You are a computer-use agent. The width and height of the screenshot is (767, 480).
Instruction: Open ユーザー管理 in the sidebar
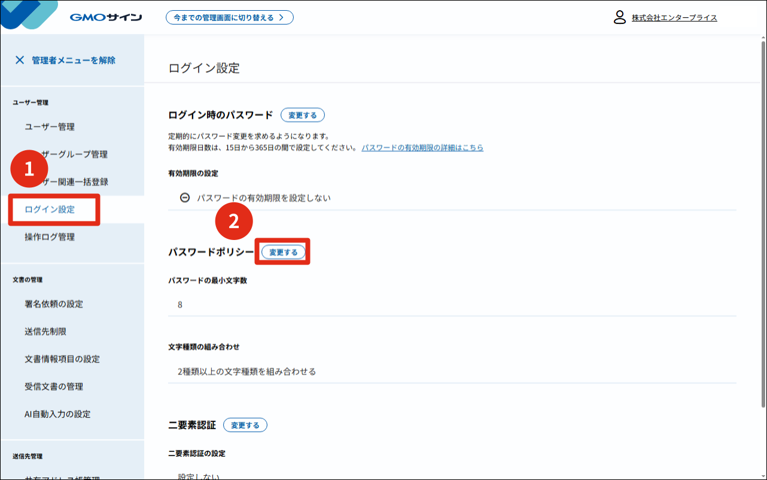[50, 127]
